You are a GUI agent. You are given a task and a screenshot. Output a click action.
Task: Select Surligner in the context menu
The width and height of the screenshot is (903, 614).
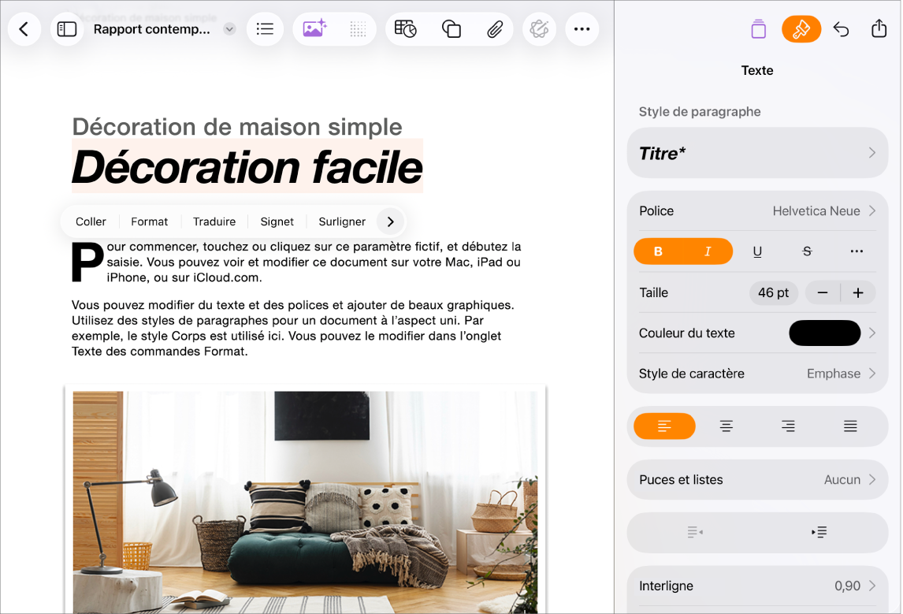pyautogui.click(x=341, y=221)
